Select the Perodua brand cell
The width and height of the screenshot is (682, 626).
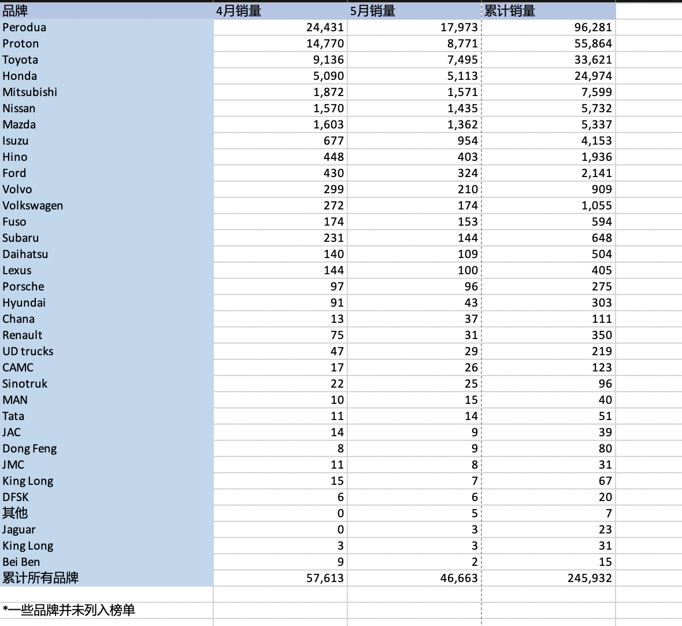click(107, 27)
